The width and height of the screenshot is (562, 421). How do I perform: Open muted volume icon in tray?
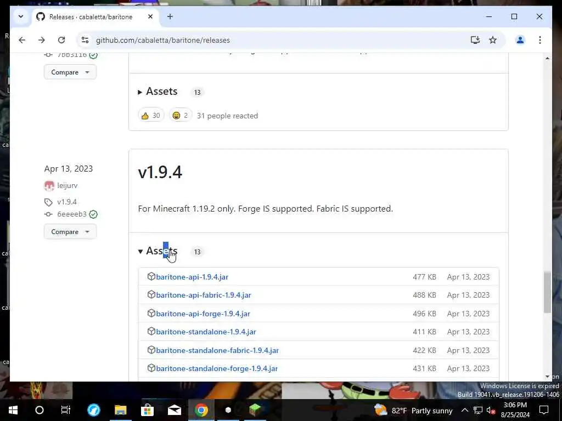coord(491,411)
